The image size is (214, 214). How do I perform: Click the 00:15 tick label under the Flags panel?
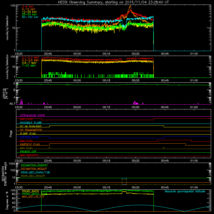pos(106,161)
